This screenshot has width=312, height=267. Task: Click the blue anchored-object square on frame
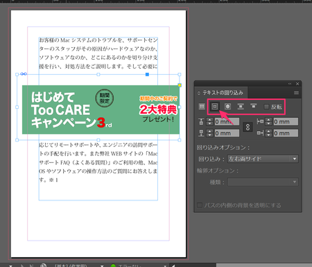coord(147,74)
